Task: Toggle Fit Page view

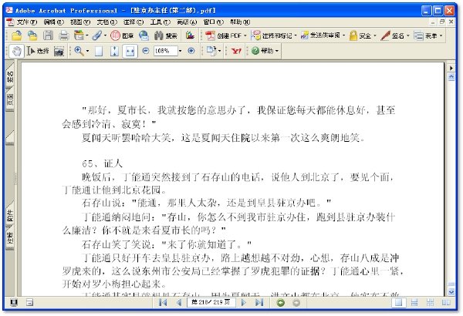Action: click(114, 51)
